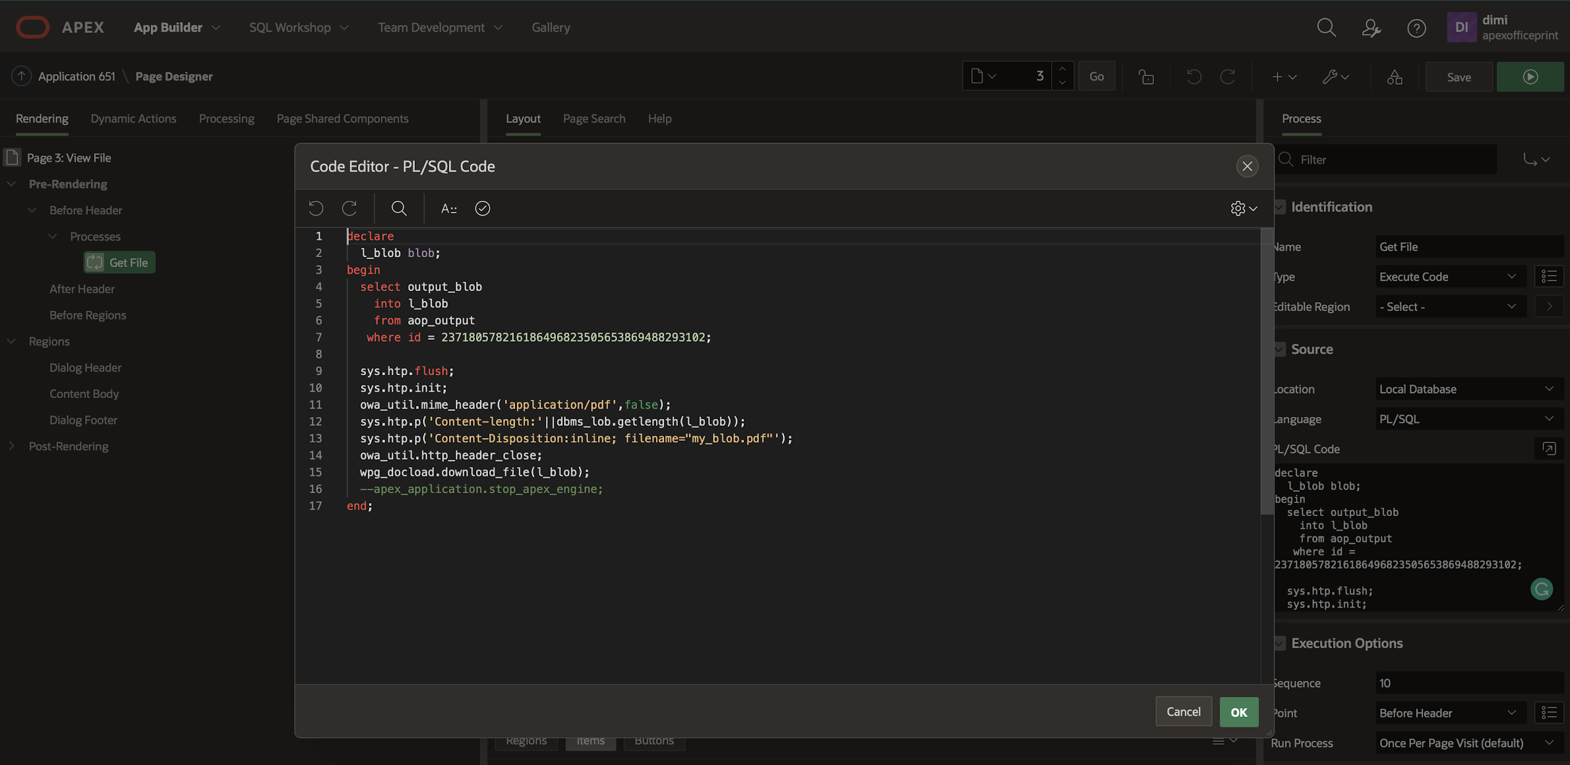Click the OK button in the code editor

[1239, 712]
